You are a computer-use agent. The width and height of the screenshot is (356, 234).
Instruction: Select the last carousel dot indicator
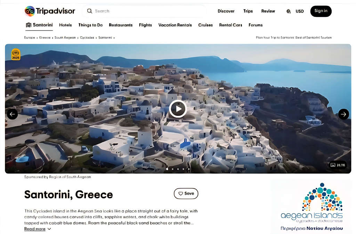[189, 169]
